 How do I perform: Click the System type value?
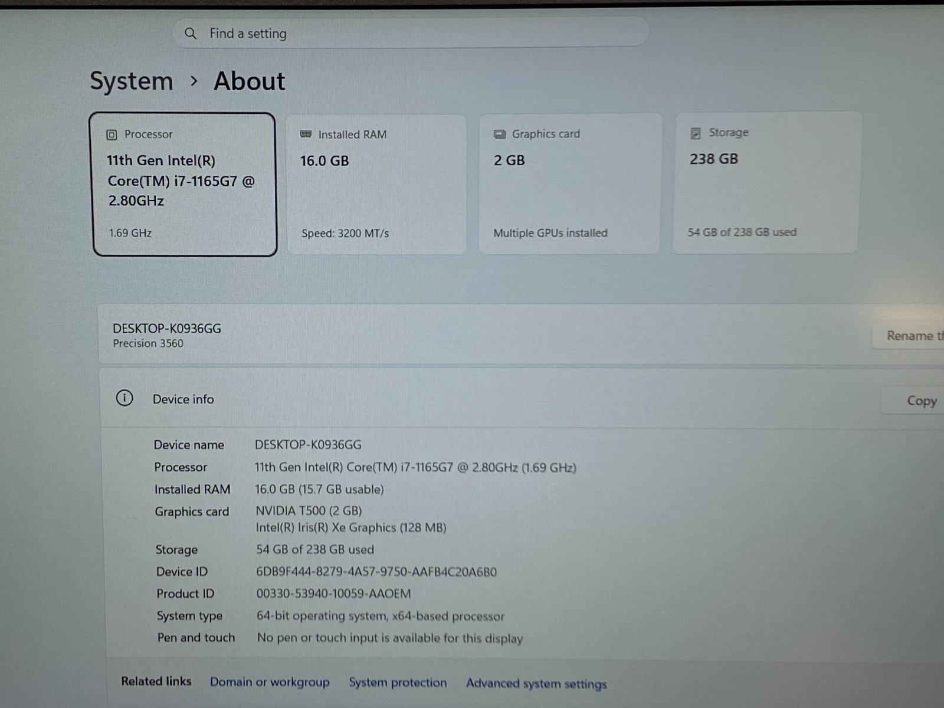(381, 616)
